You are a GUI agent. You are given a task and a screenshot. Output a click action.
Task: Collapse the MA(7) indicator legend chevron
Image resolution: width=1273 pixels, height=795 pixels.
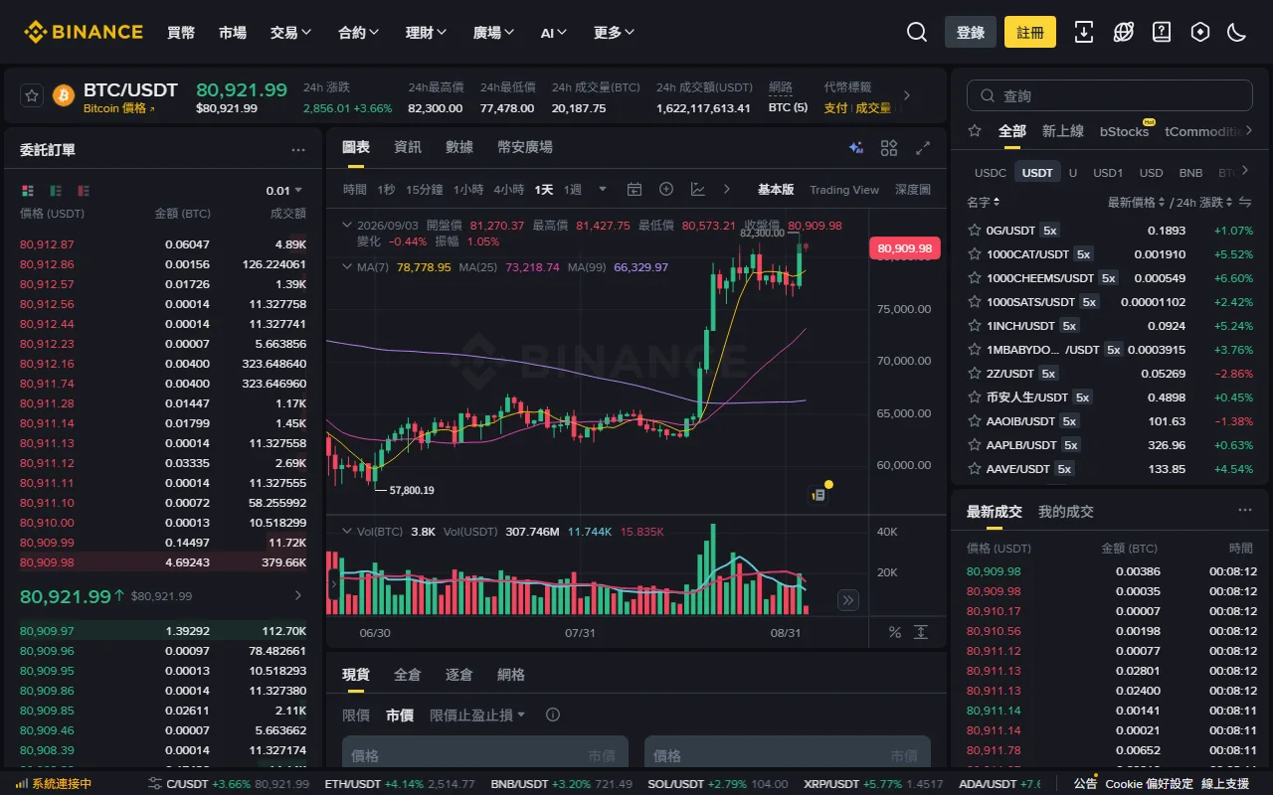pos(346,267)
